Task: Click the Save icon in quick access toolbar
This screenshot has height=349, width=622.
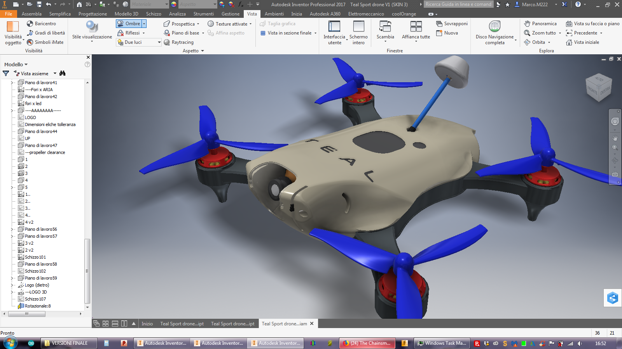Action: (x=39, y=4)
